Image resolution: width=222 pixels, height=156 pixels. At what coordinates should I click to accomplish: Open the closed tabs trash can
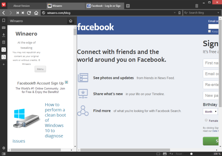[x=197, y=6]
